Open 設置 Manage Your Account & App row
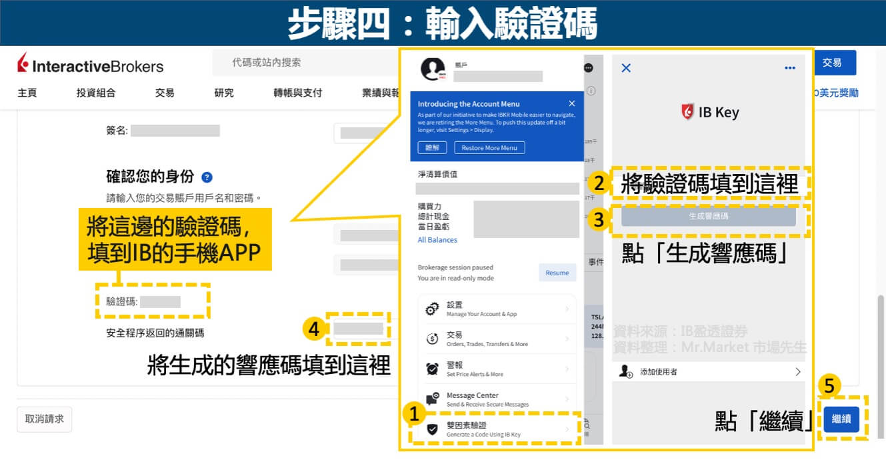This screenshot has height=464, width=886. pyautogui.click(x=497, y=309)
